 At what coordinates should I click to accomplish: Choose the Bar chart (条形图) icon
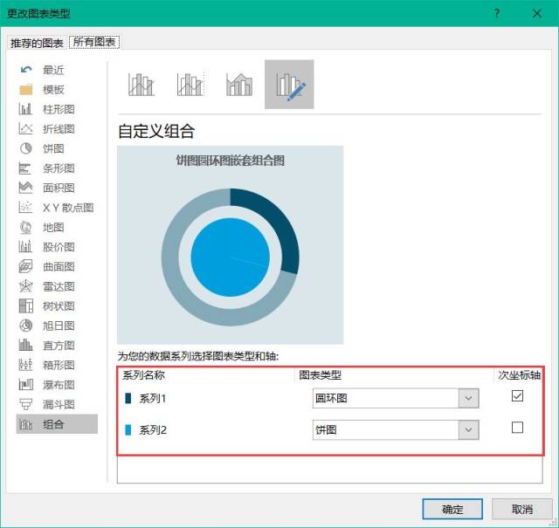pyautogui.click(x=25, y=168)
